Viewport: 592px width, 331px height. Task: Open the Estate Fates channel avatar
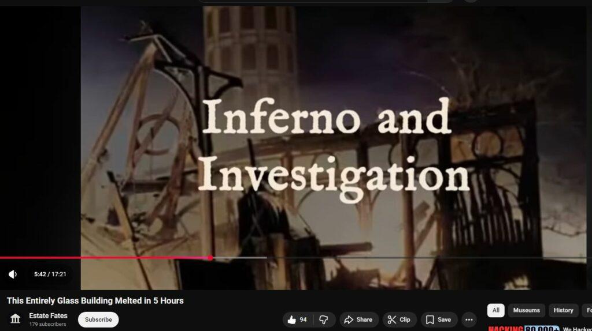(x=16, y=319)
